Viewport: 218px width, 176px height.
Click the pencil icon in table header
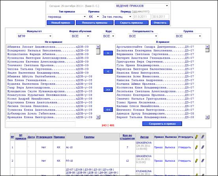(196, 137)
